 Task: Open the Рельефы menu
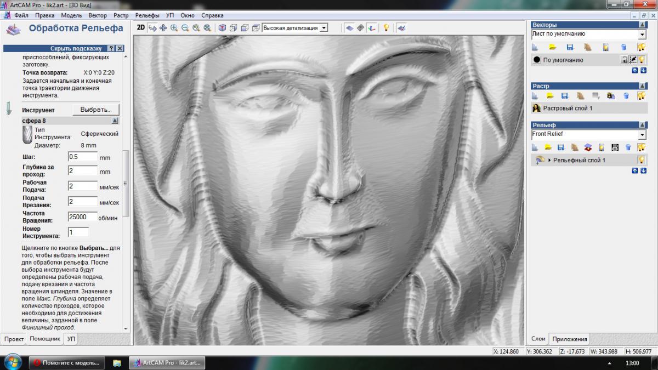click(x=147, y=15)
